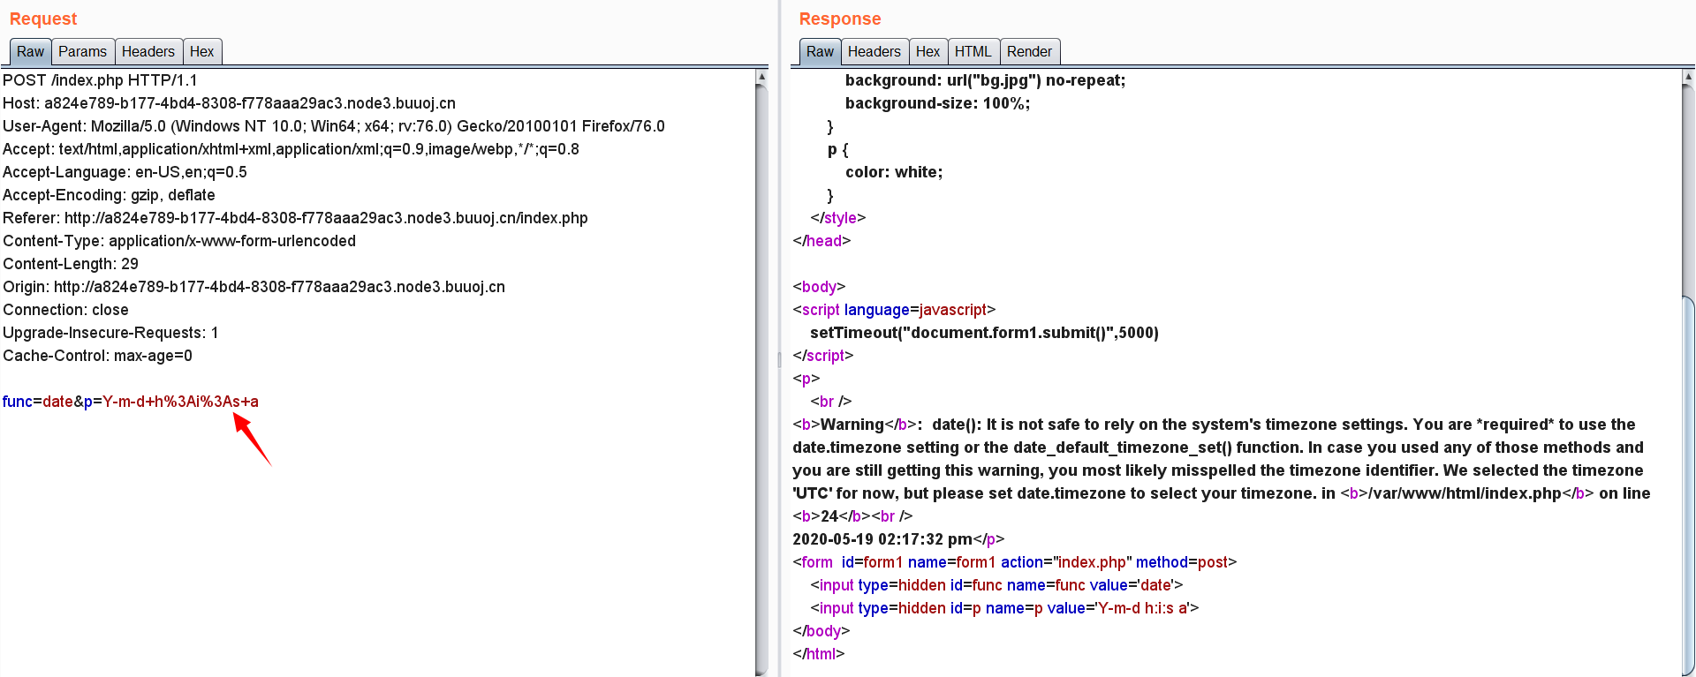The image size is (1696, 677).
Task: Click the Origin header line
Action: click(254, 287)
